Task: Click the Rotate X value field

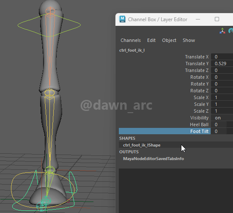Action: pos(222,77)
